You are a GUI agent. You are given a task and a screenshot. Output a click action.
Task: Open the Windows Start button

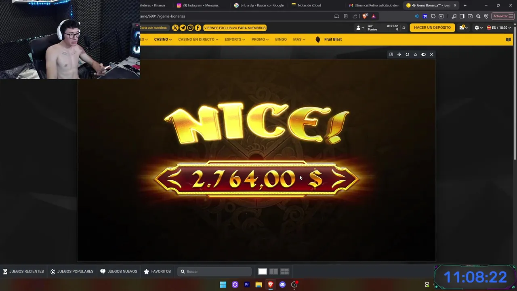[223, 285]
